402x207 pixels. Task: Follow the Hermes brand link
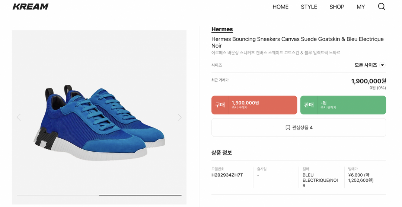(222, 29)
